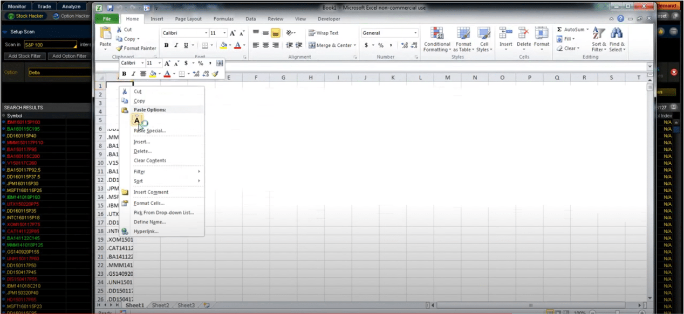Click Add Option Filter in thinkorswim

(x=69, y=56)
